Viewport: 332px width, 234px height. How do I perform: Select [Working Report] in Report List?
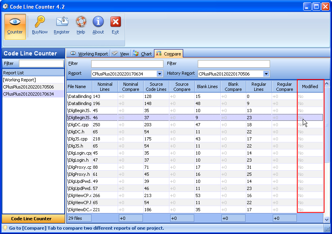[x=19, y=80]
